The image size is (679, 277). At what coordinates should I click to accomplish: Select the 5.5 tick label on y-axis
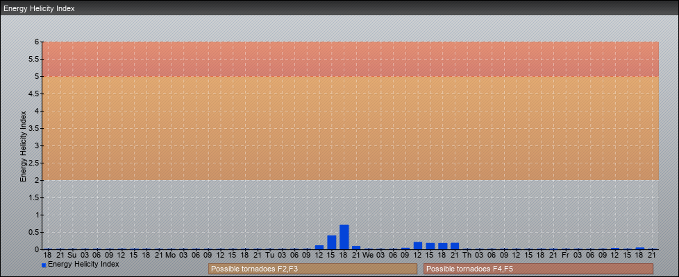34,59
